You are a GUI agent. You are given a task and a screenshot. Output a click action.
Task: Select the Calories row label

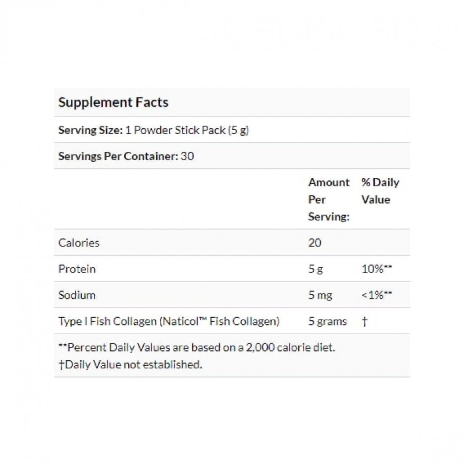[79, 243]
